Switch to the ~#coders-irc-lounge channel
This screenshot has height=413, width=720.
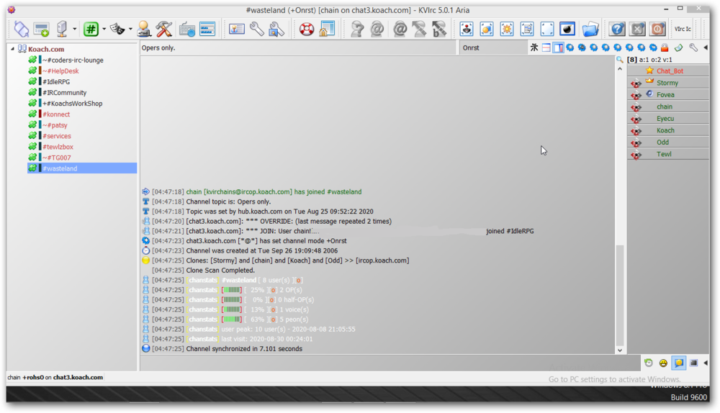point(73,60)
